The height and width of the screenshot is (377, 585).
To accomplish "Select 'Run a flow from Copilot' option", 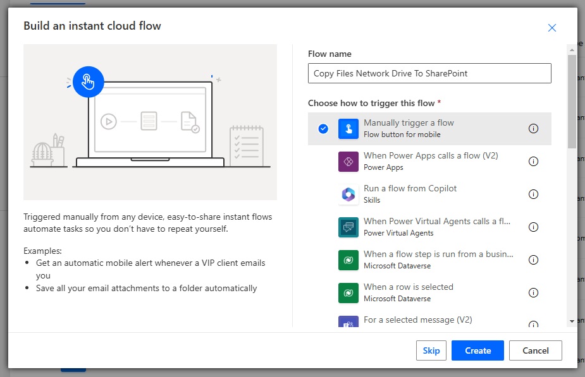I will click(x=429, y=194).
